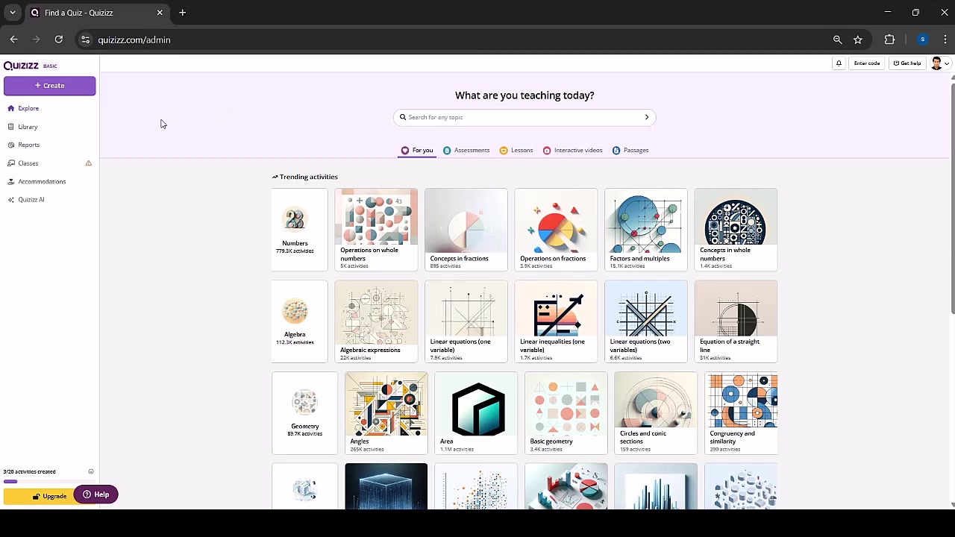955x537 pixels.
Task: Click the Trending activities heading
Action: [304, 177]
